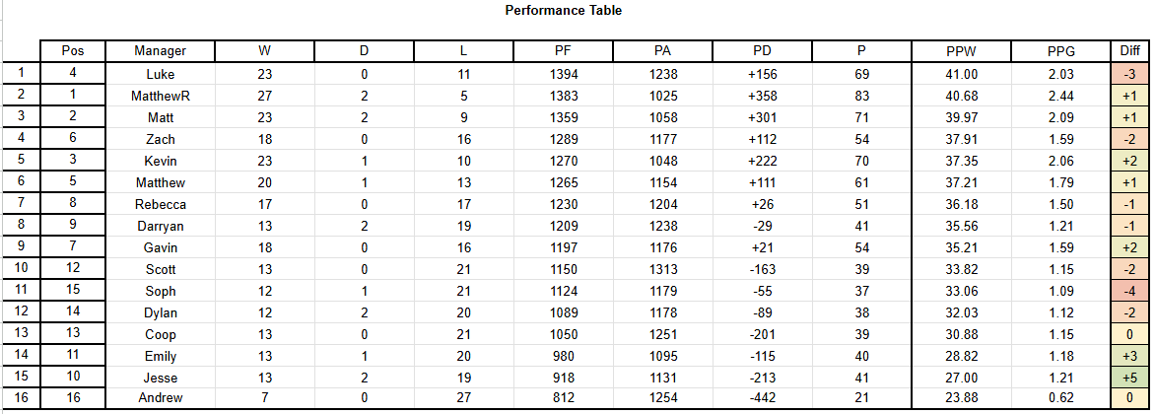Click Luke's PF value 1394
Screen dimensions: 1156x414
[x=564, y=74]
